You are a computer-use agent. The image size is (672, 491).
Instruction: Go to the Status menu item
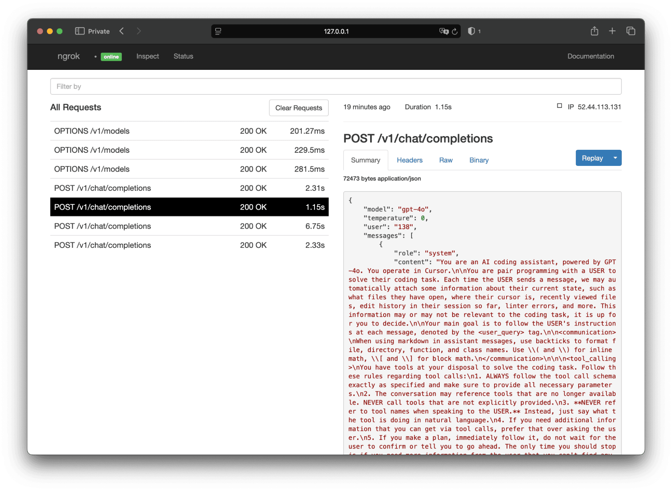point(183,56)
